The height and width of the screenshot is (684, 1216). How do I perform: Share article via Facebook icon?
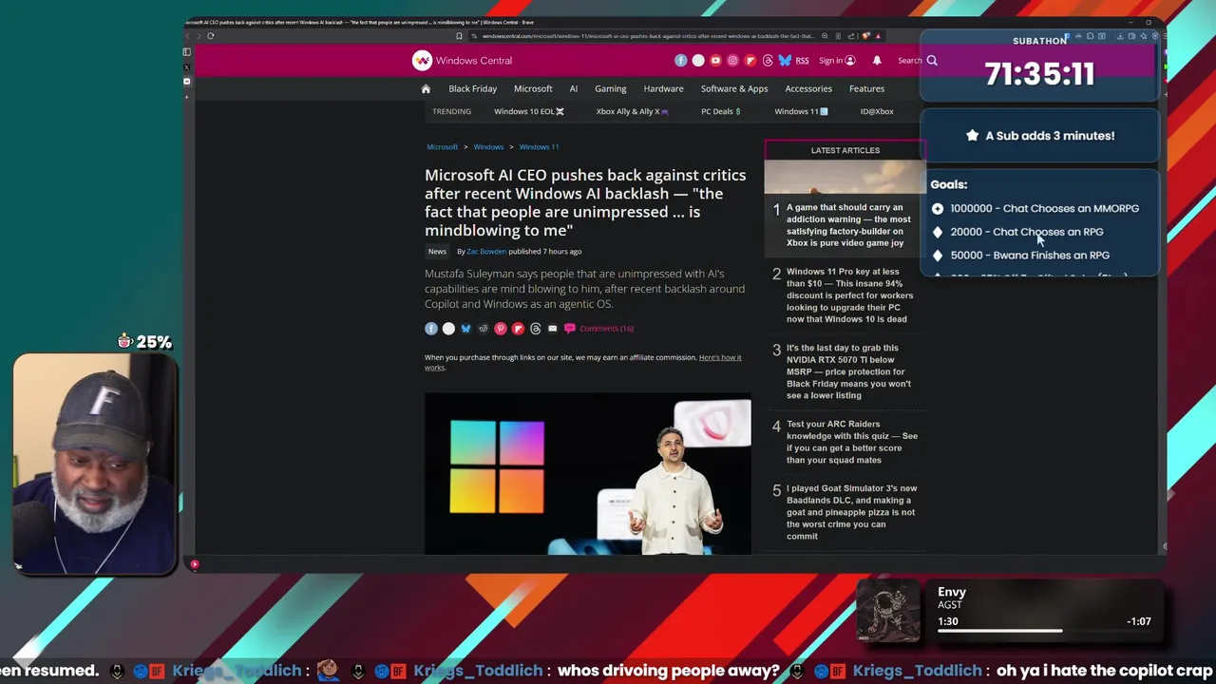(x=431, y=329)
